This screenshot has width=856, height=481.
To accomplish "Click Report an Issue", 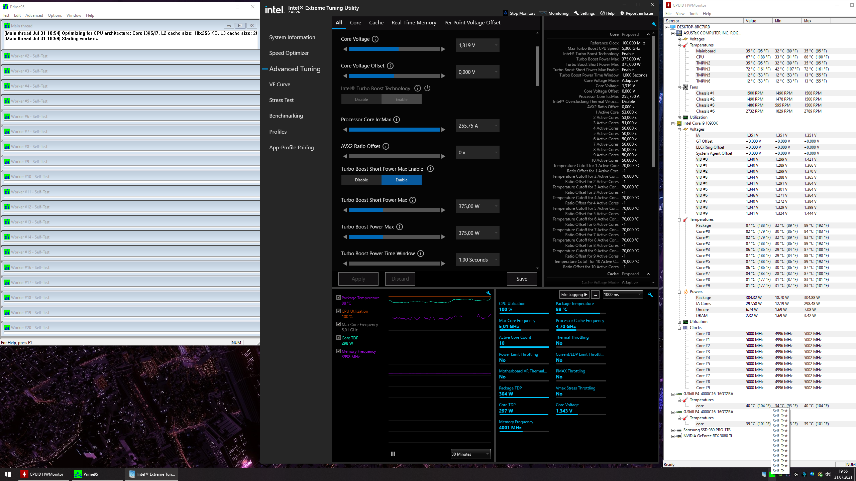I will tap(636, 13).
